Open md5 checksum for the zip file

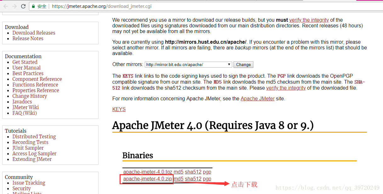pyautogui.click(x=178, y=179)
